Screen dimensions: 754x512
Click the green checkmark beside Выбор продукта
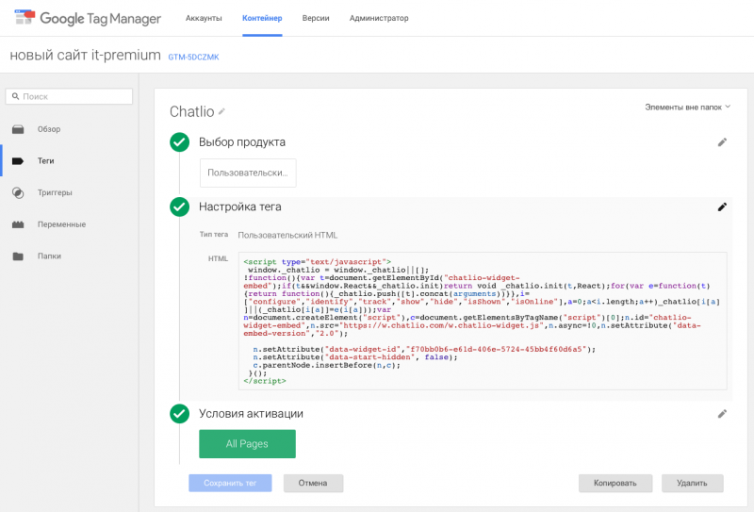pyautogui.click(x=179, y=142)
